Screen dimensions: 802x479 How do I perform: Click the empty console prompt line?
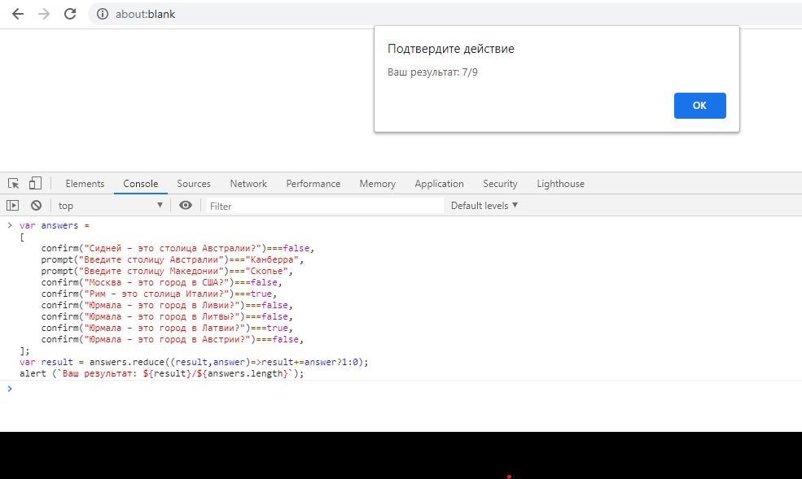tap(326, 389)
